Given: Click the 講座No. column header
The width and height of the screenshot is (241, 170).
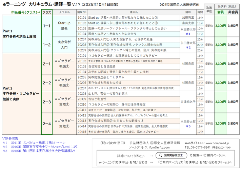Looking at the screenshot, I should click(82, 12).
